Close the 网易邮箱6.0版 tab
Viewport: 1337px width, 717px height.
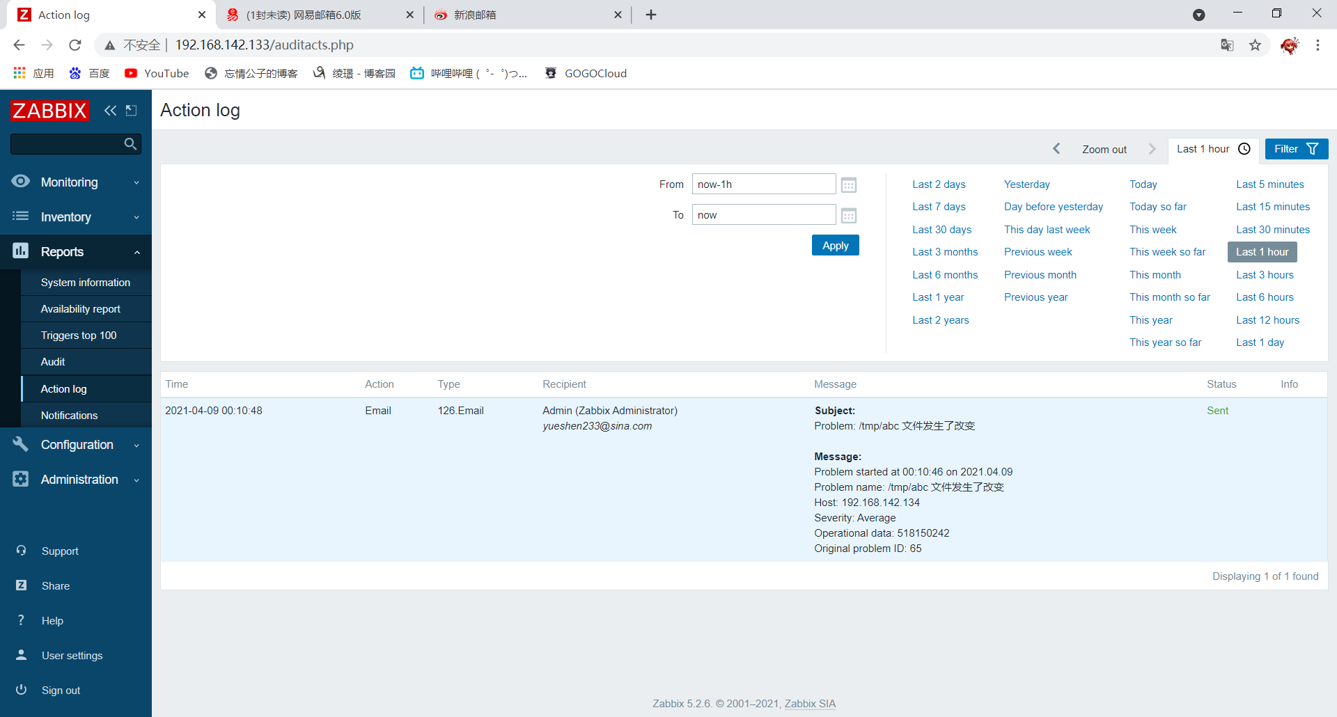(409, 15)
